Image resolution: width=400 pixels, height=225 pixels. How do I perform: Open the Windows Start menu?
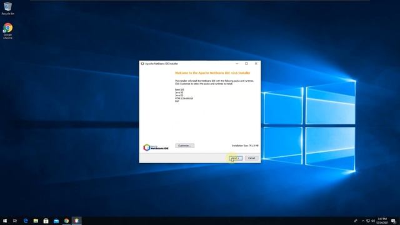[5, 221]
